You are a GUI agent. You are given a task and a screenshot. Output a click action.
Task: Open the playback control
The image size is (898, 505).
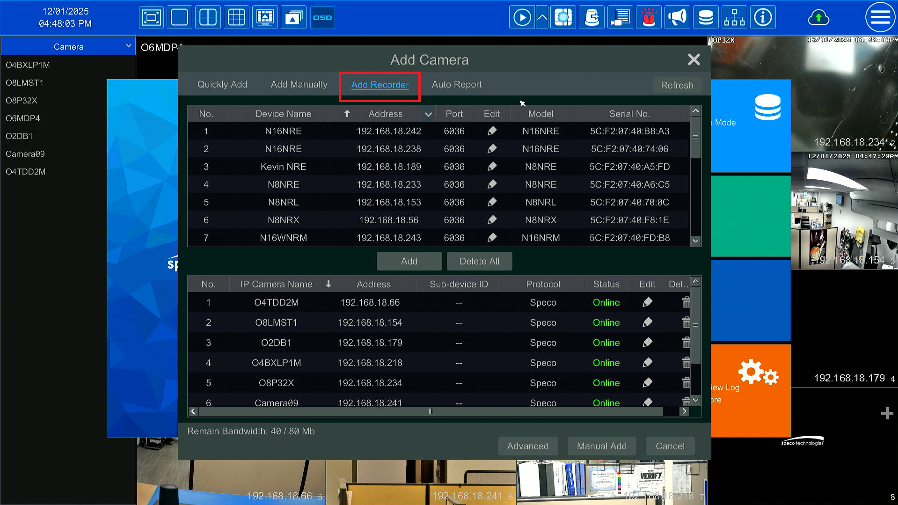click(x=521, y=17)
